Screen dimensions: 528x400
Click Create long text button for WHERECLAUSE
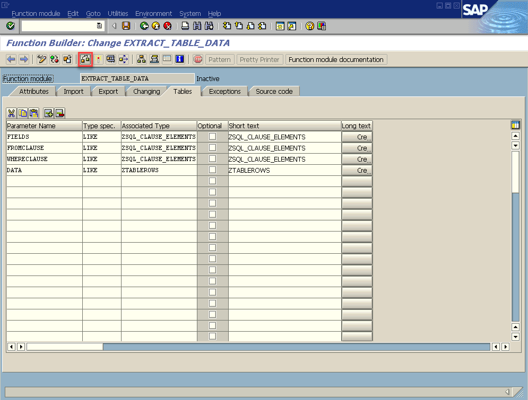click(357, 159)
